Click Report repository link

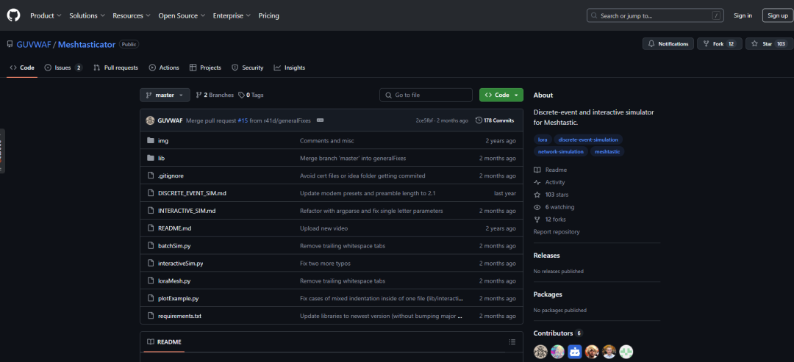click(557, 231)
